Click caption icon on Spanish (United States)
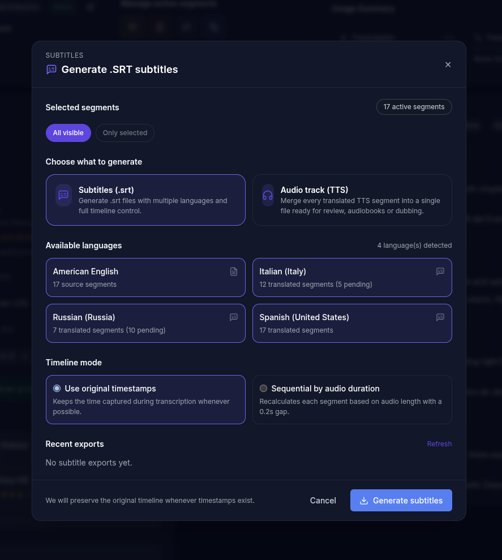Image resolution: width=502 pixels, height=560 pixels. click(x=440, y=317)
